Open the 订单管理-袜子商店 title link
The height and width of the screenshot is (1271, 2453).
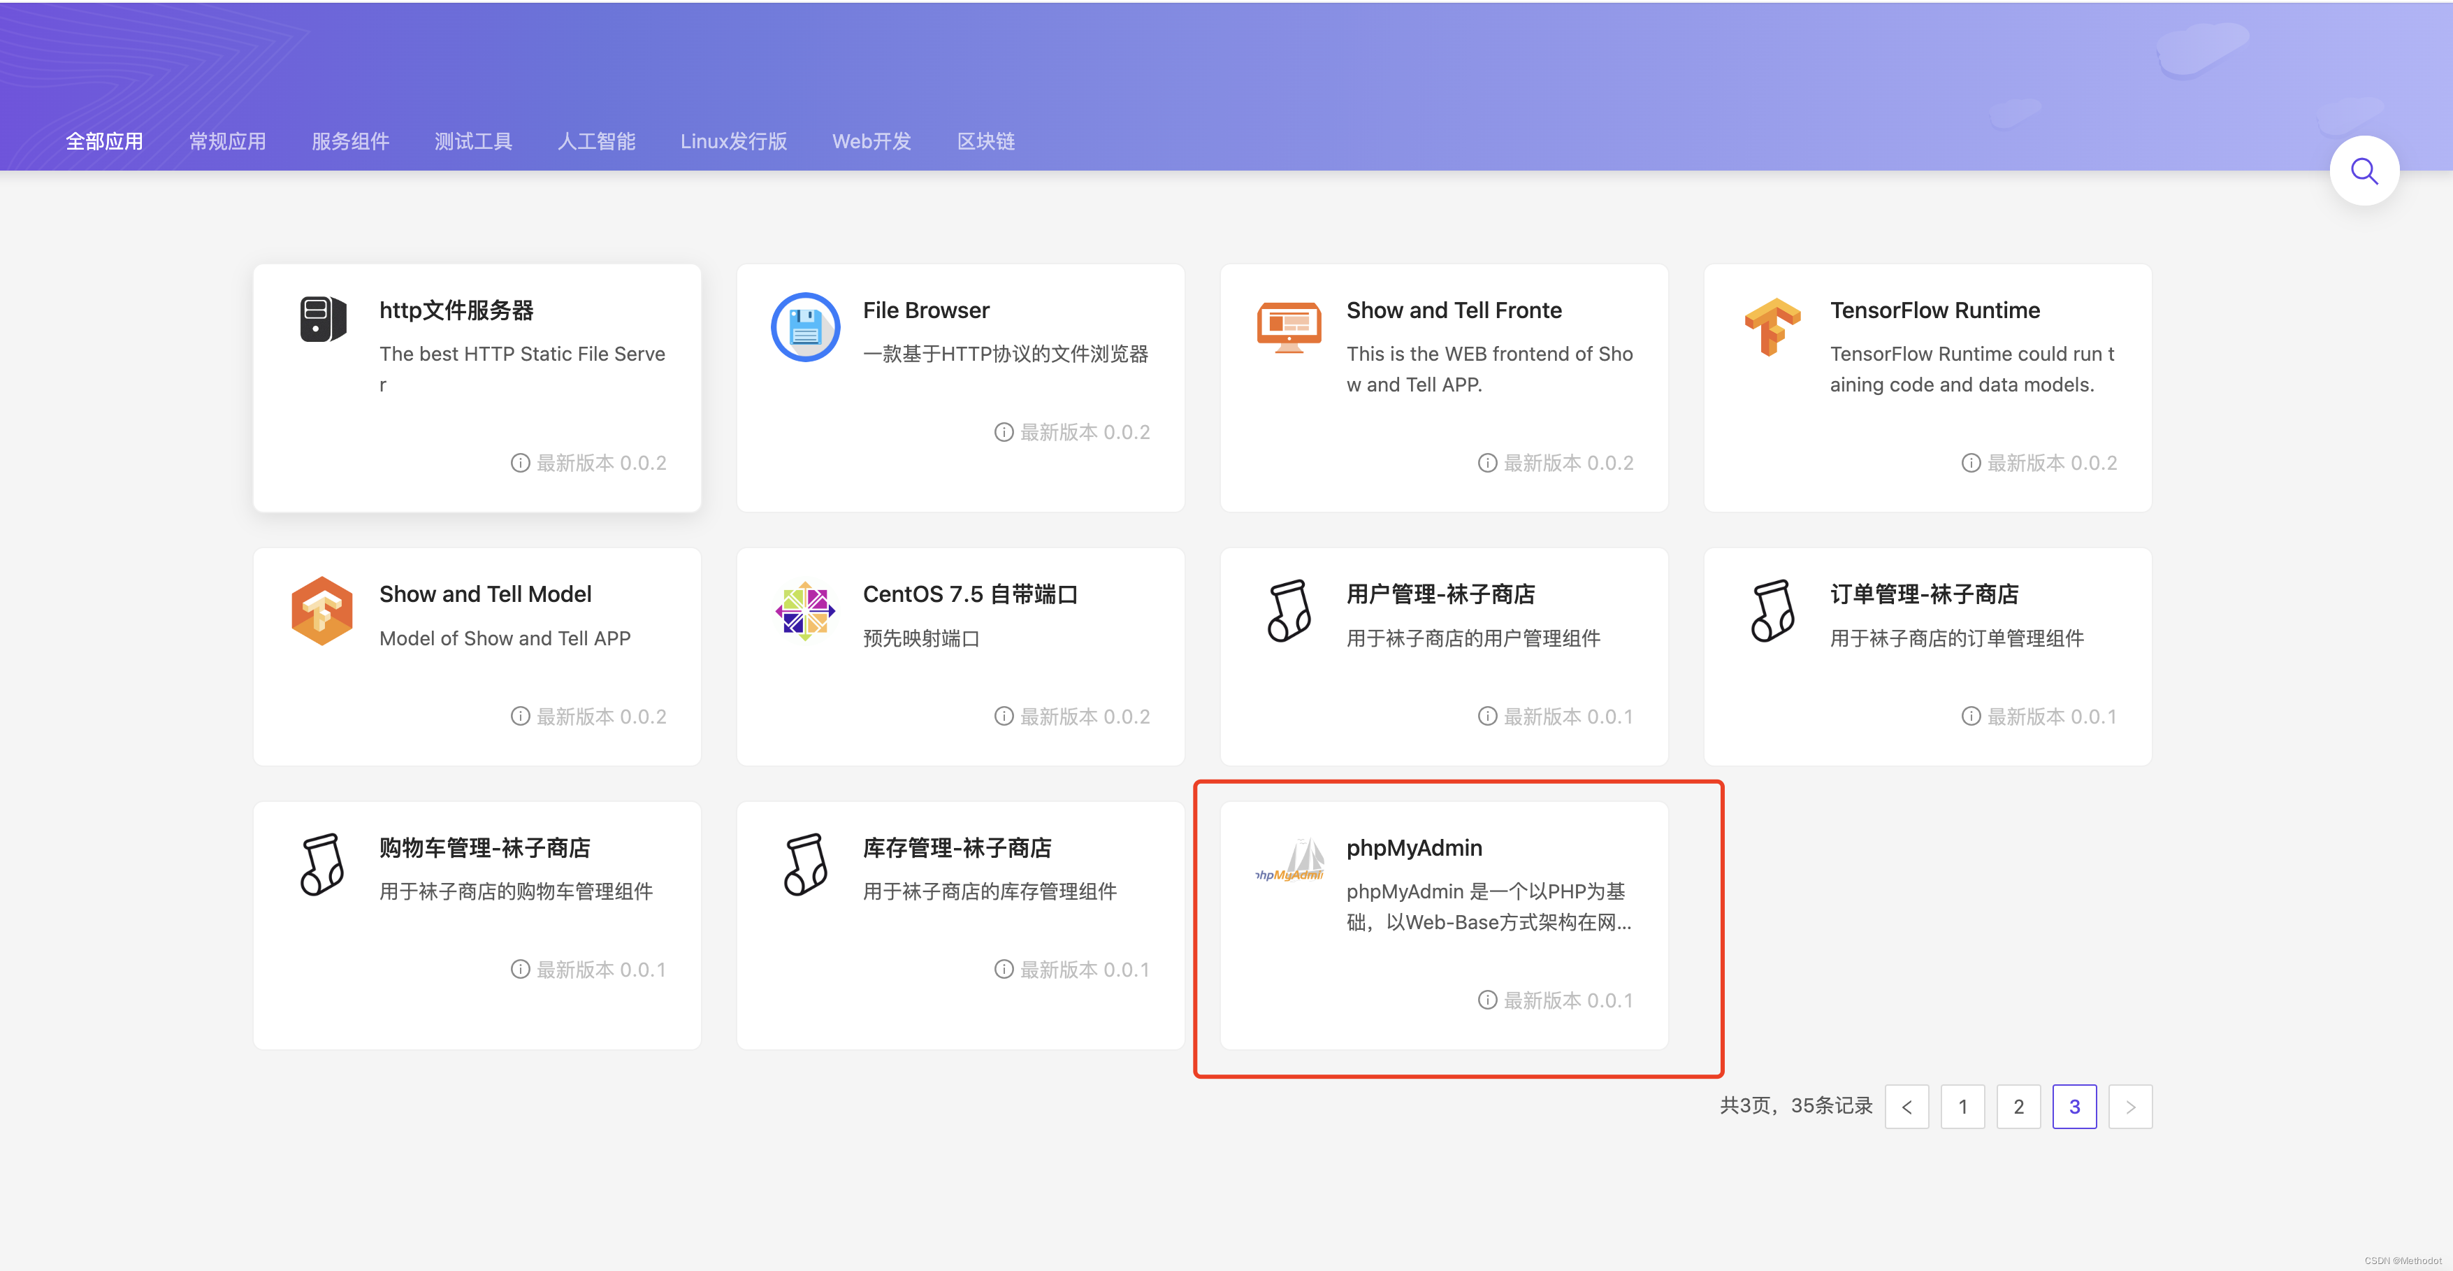point(1923,594)
